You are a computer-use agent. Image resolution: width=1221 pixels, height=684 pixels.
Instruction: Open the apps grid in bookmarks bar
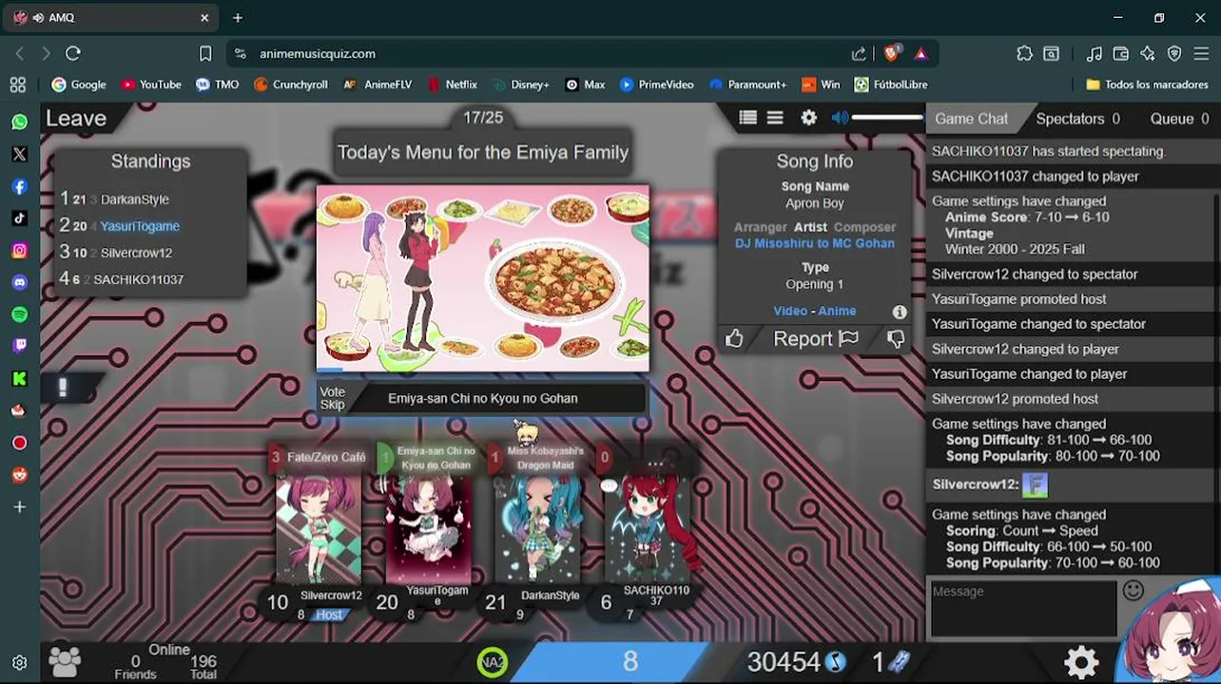pos(17,85)
